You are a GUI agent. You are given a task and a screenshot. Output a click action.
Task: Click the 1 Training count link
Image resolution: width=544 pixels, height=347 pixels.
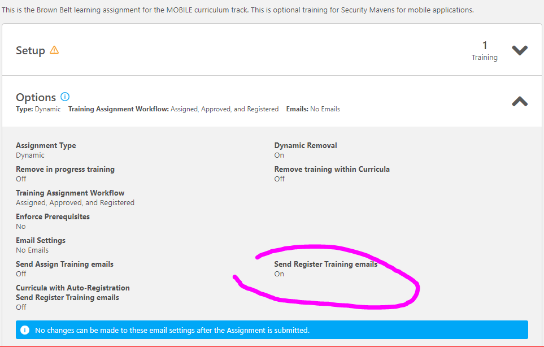(484, 50)
